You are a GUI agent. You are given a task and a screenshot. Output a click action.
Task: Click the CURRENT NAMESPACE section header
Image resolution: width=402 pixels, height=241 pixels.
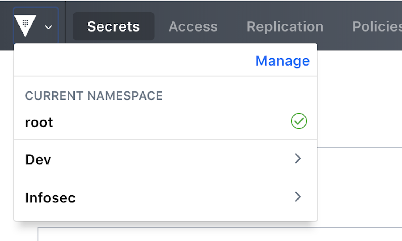(x=94, y=96)
